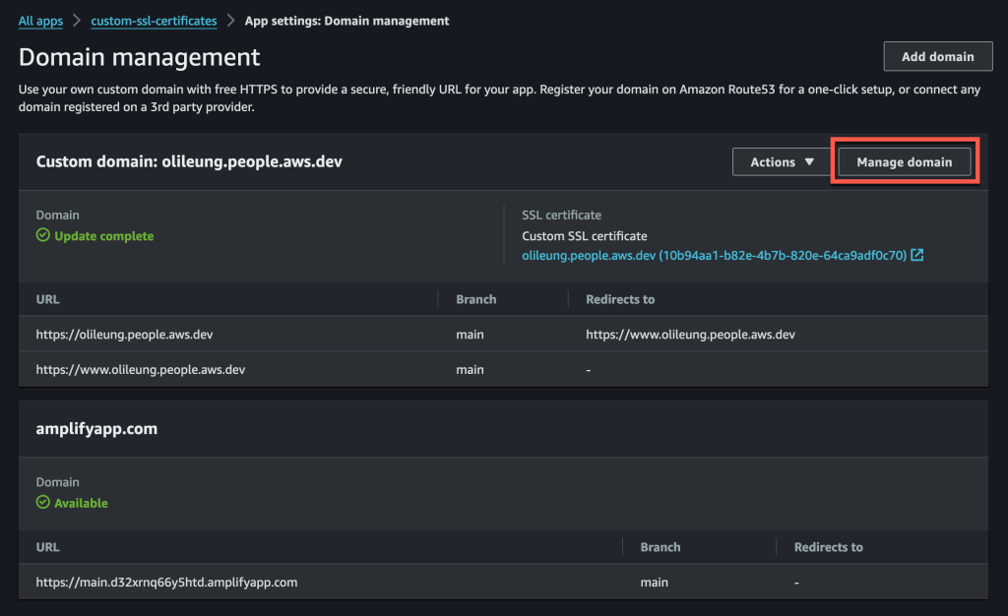Open the SSL certificate in a new tab via external link icon
This screenshot has width=1008, height=616.
point(917,254)
